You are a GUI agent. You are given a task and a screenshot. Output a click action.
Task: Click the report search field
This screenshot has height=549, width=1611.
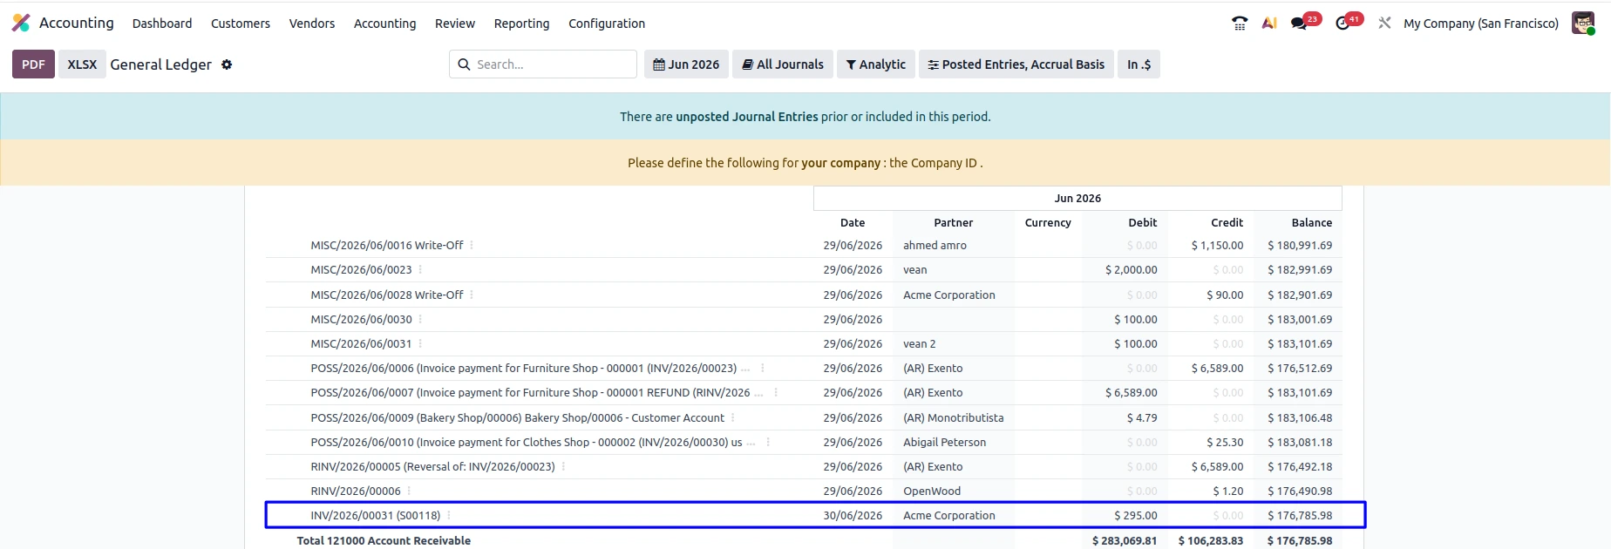click(543, 64)
